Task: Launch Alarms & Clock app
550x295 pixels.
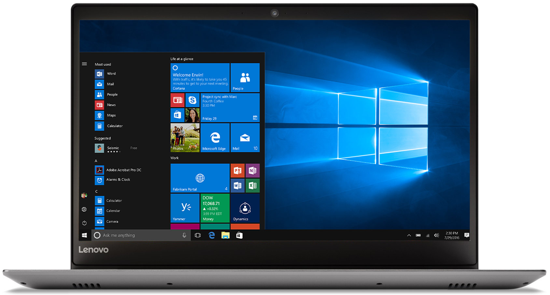Action: tap(112, 180)
